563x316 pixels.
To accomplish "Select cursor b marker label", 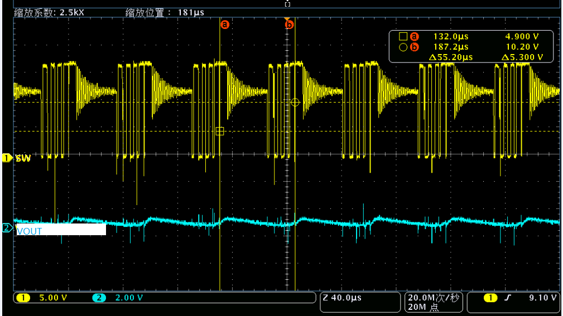I will [290, 25].
